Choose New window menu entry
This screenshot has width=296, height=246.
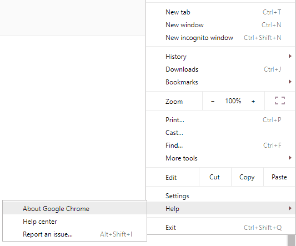tap(220, 25)
